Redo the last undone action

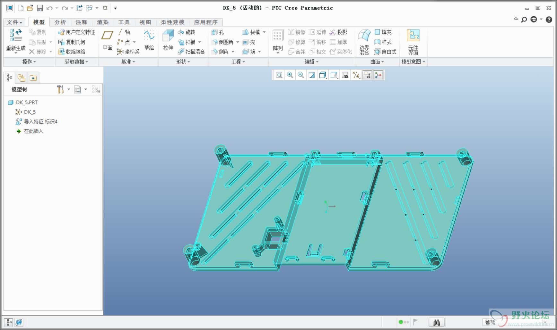[x=65, y=8]
